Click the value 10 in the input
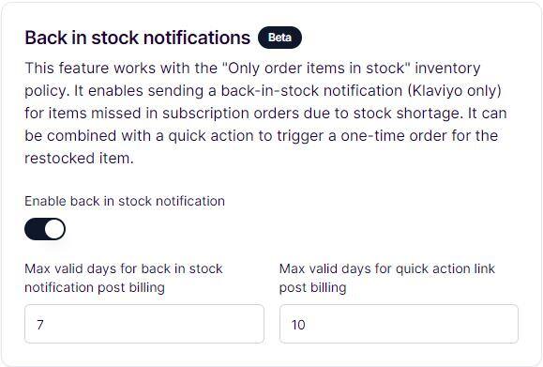 point(298,325)
